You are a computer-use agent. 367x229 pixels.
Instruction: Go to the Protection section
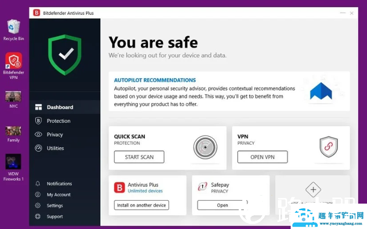point(65,121)
